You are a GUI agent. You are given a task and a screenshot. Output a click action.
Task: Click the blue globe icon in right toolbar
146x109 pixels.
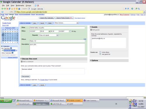[x=132, y=9]
